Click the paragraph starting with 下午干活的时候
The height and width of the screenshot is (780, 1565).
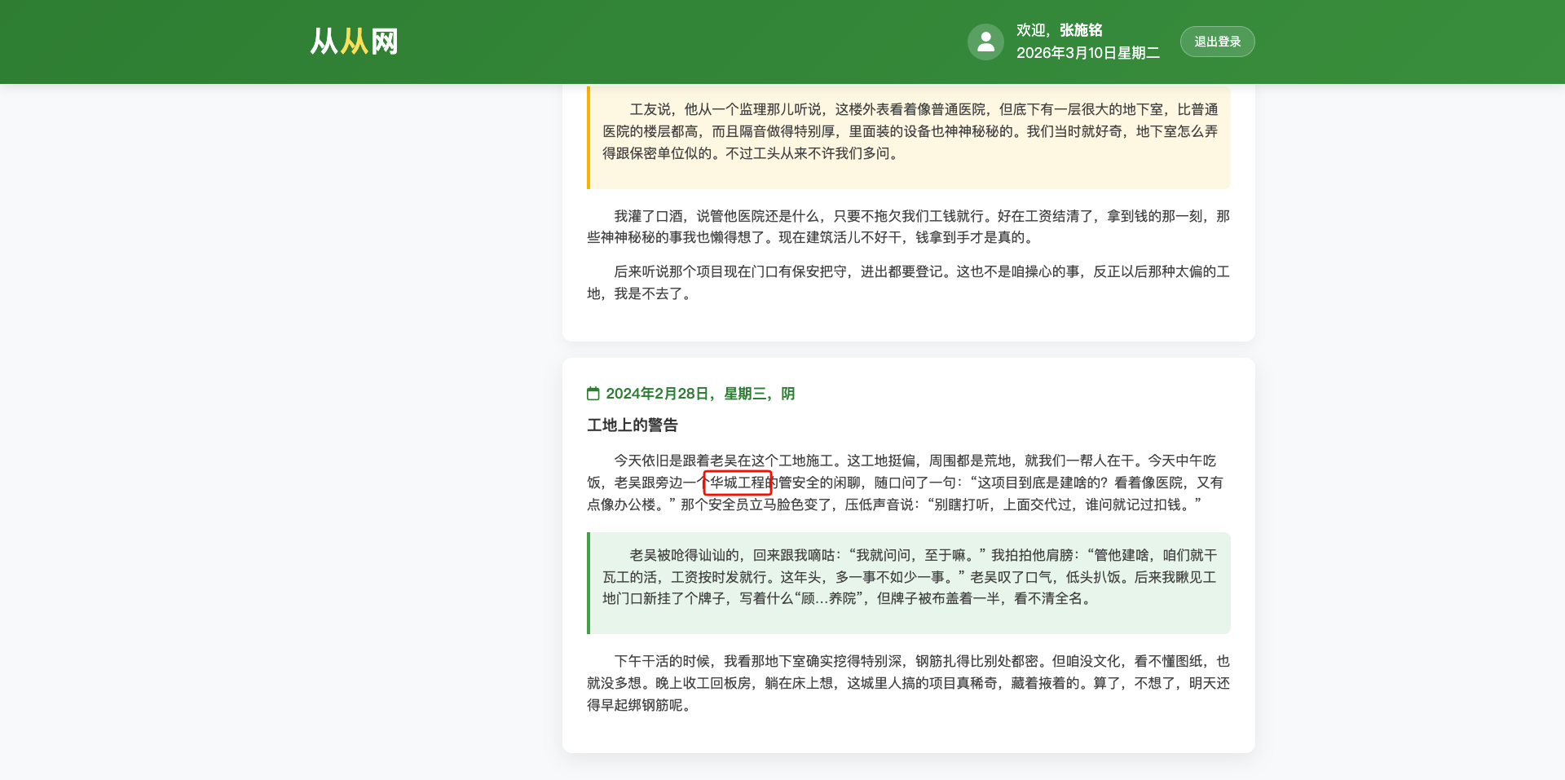point(907,683)
